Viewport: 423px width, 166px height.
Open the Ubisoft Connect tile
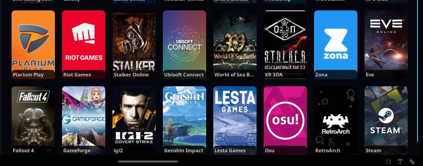[184, 45]
